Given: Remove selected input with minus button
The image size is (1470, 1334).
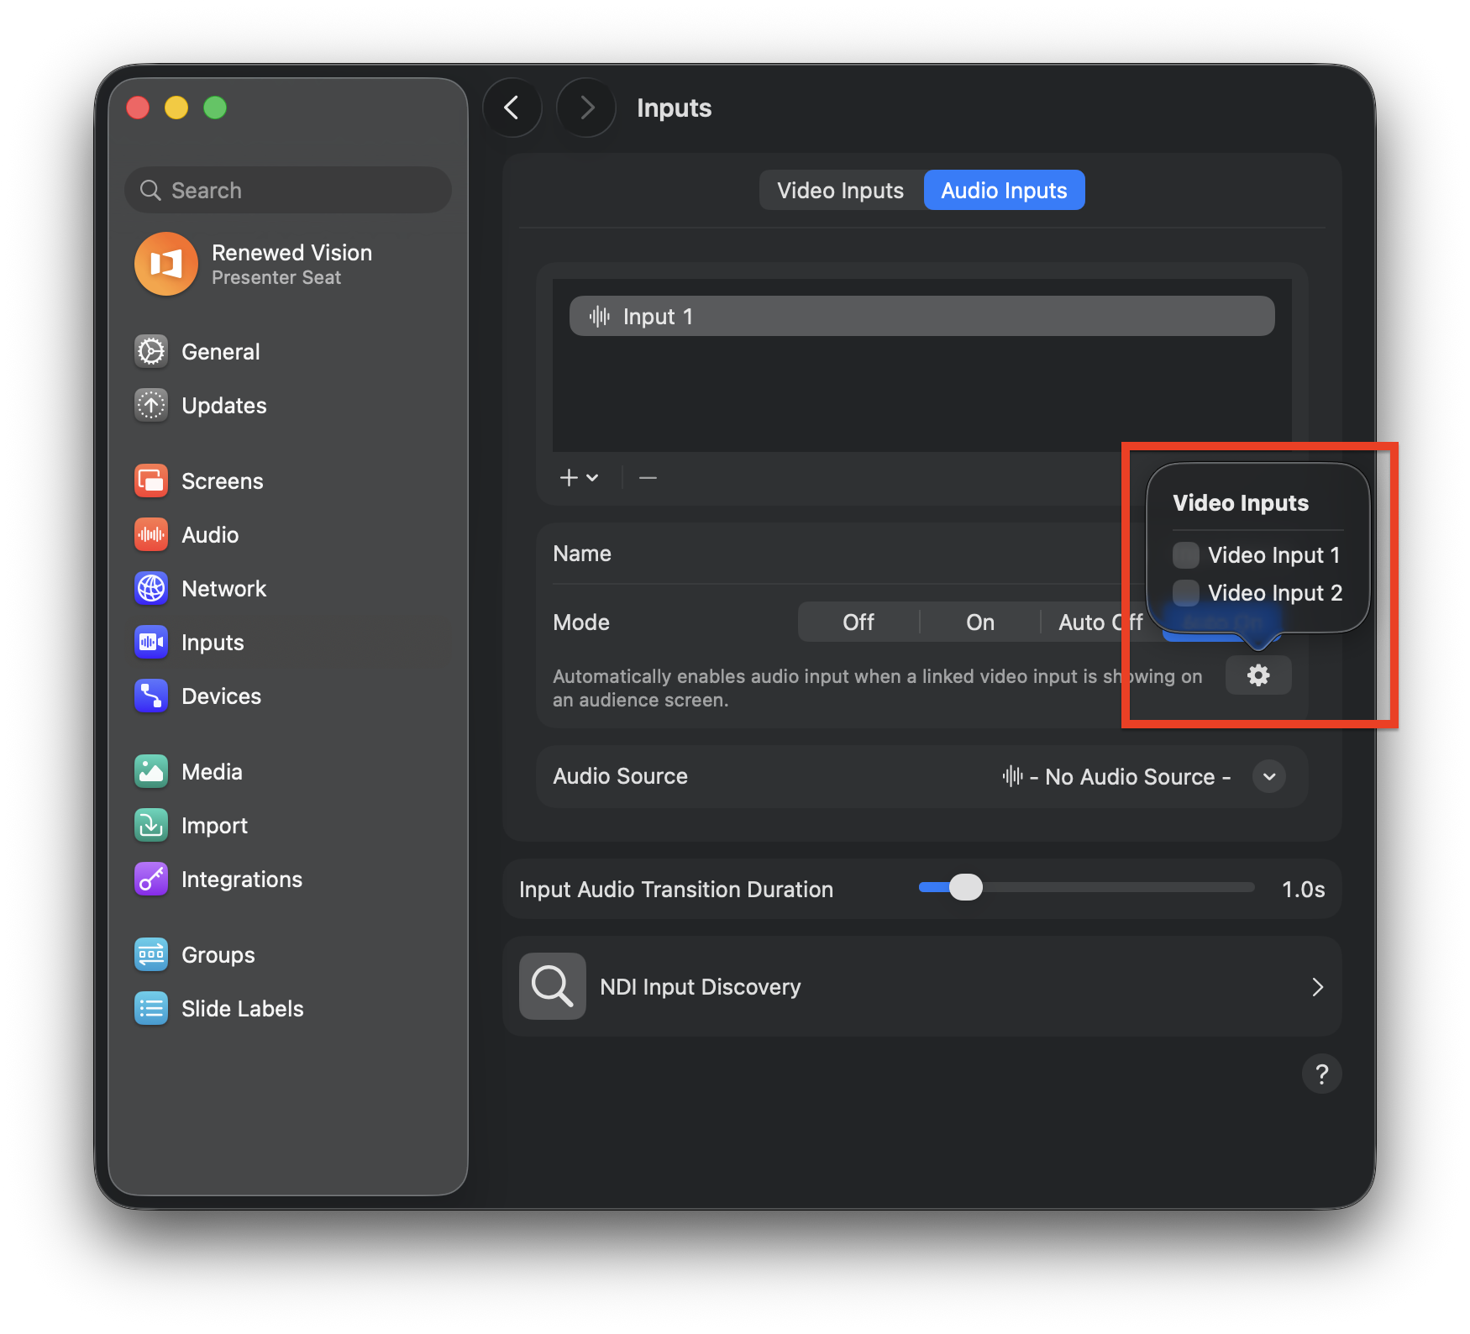Looking at the screenshot, I should (x=648, y=477).
